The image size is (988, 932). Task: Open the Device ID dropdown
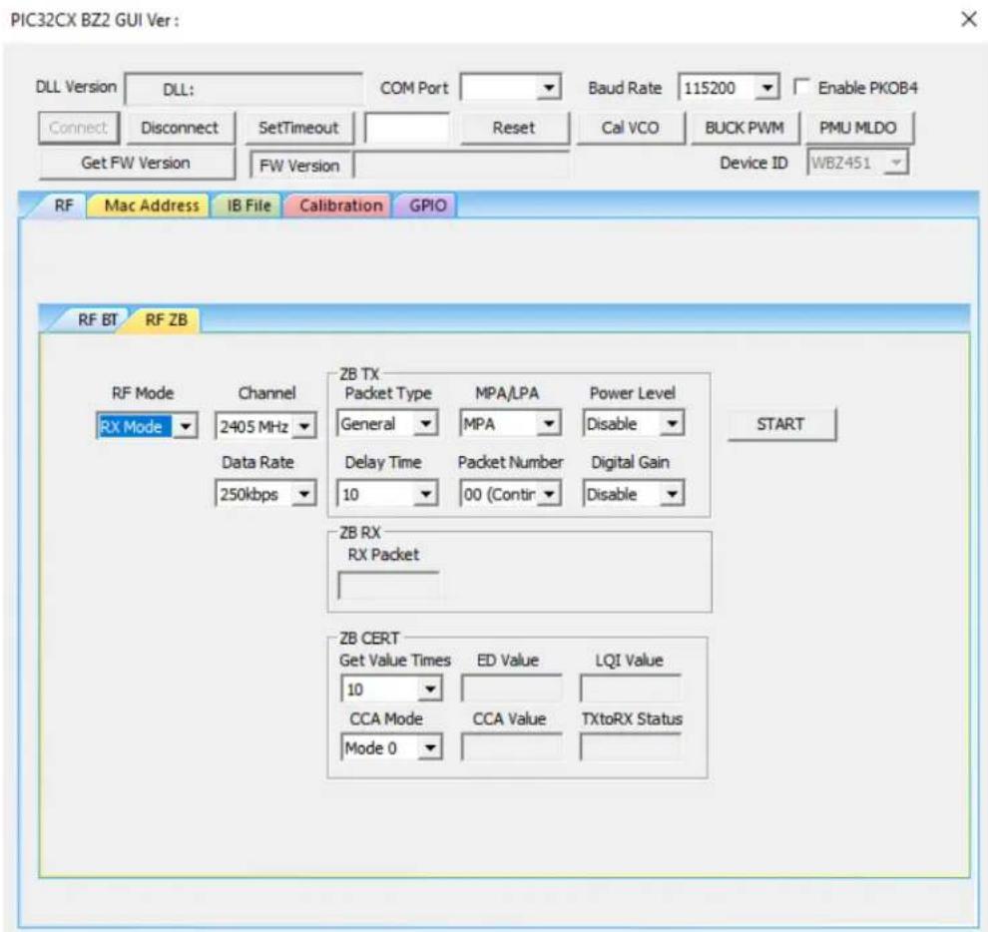[895, 164]
